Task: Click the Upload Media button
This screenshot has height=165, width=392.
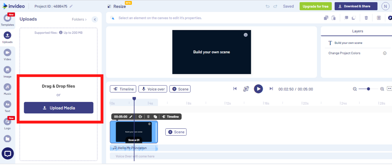Action: (58, 108)
